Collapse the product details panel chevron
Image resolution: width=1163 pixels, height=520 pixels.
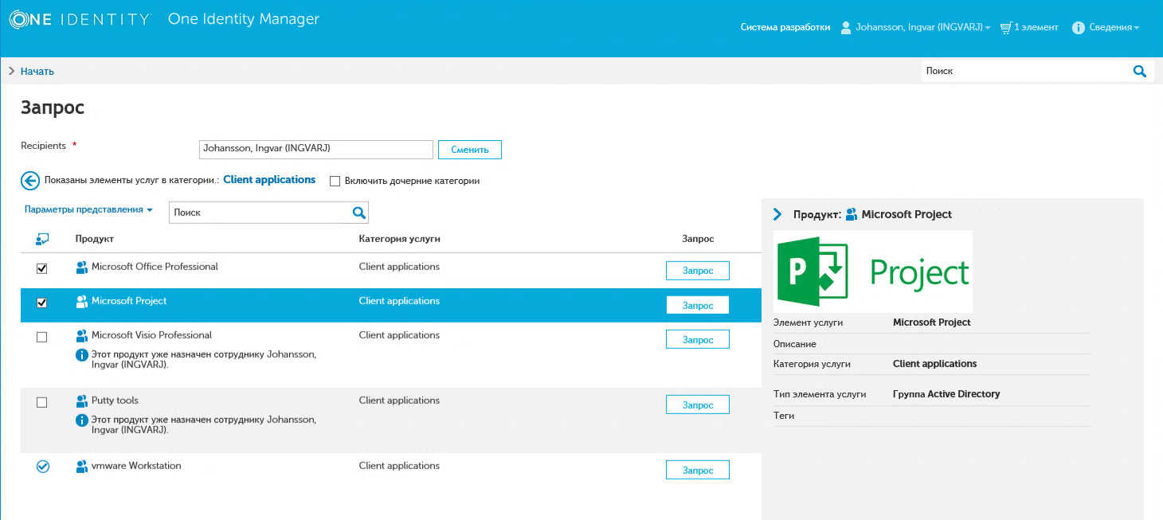[x=778, y=214]
